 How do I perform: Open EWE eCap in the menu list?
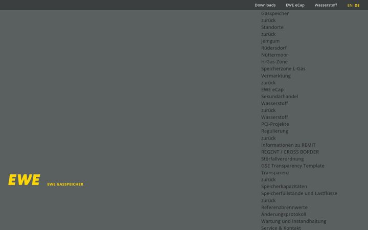click(272, 89)
